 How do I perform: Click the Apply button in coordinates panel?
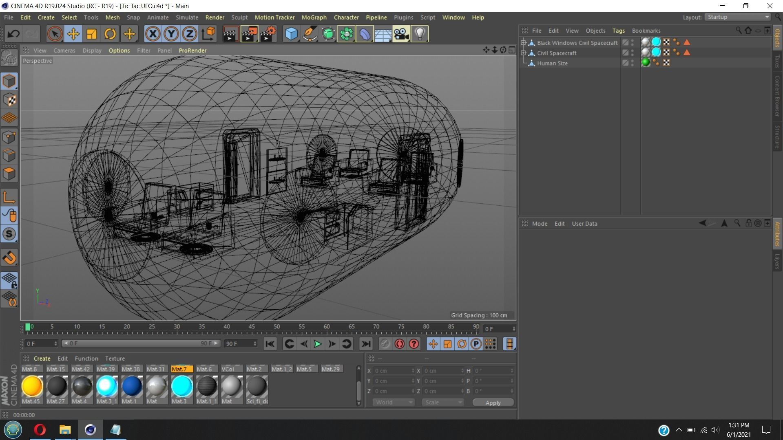493,402
